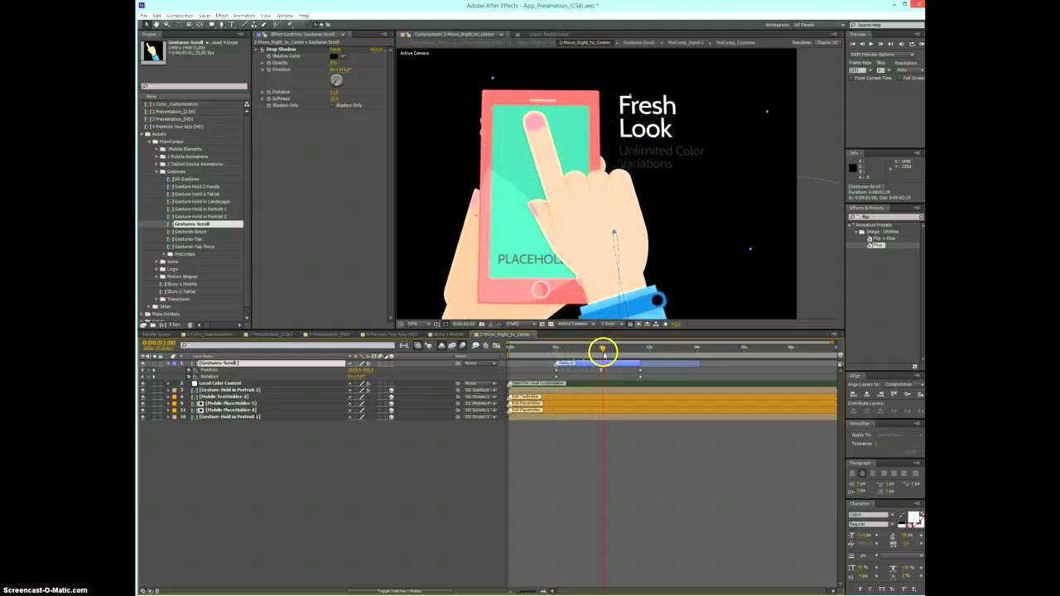Click the Direction angle dial
The height and width of the screenshot is (596, 1060).
(x=336, y=80)
